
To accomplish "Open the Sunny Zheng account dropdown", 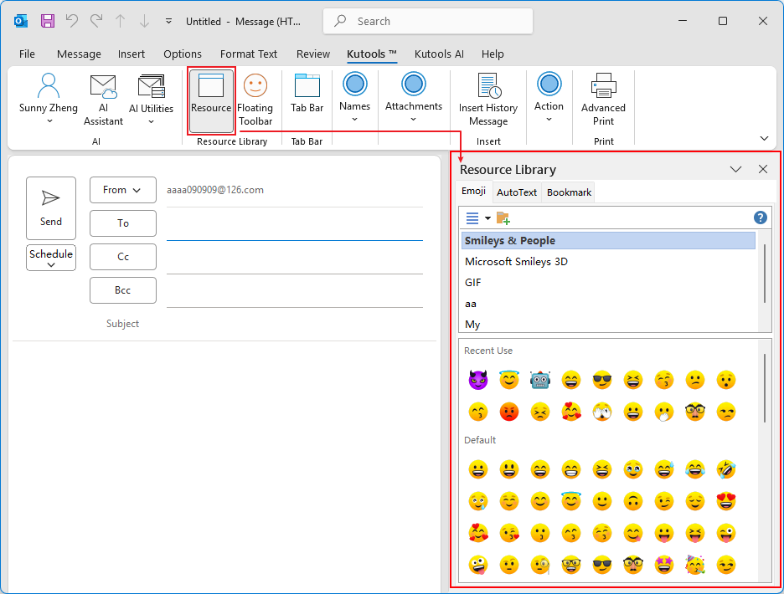I will click(x=49, y=99).
